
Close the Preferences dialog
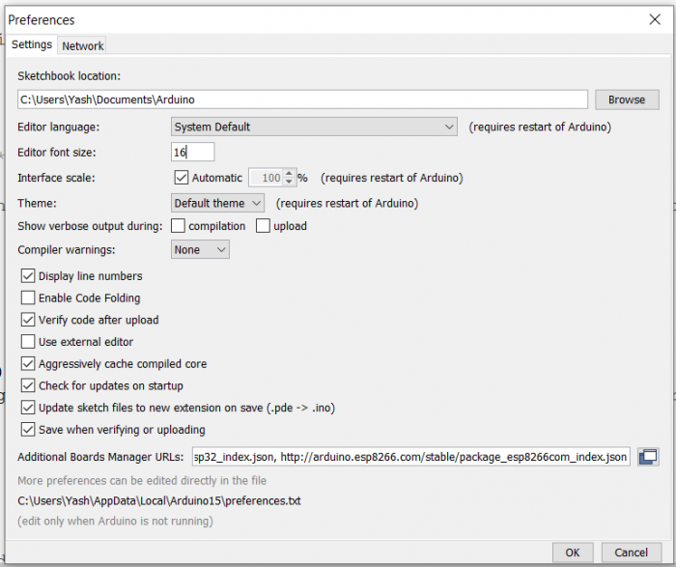(655, 19)
